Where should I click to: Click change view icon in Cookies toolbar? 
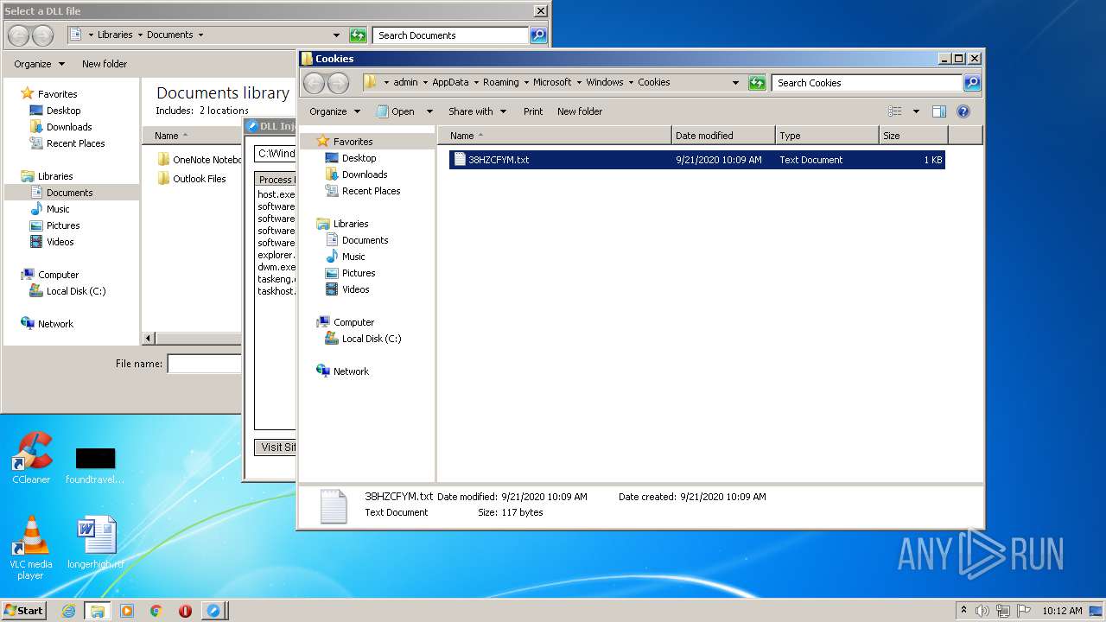895,111
